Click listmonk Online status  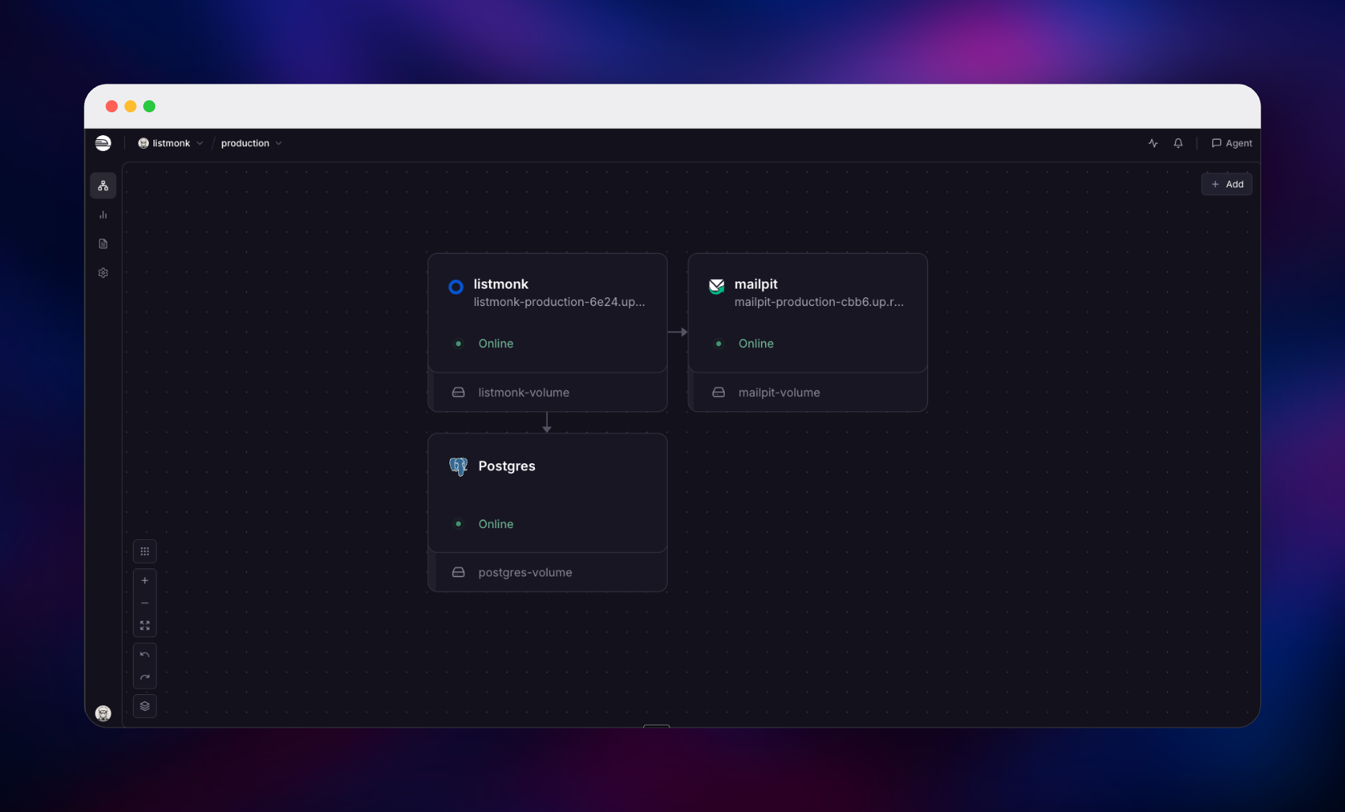(x=496, y=344)
